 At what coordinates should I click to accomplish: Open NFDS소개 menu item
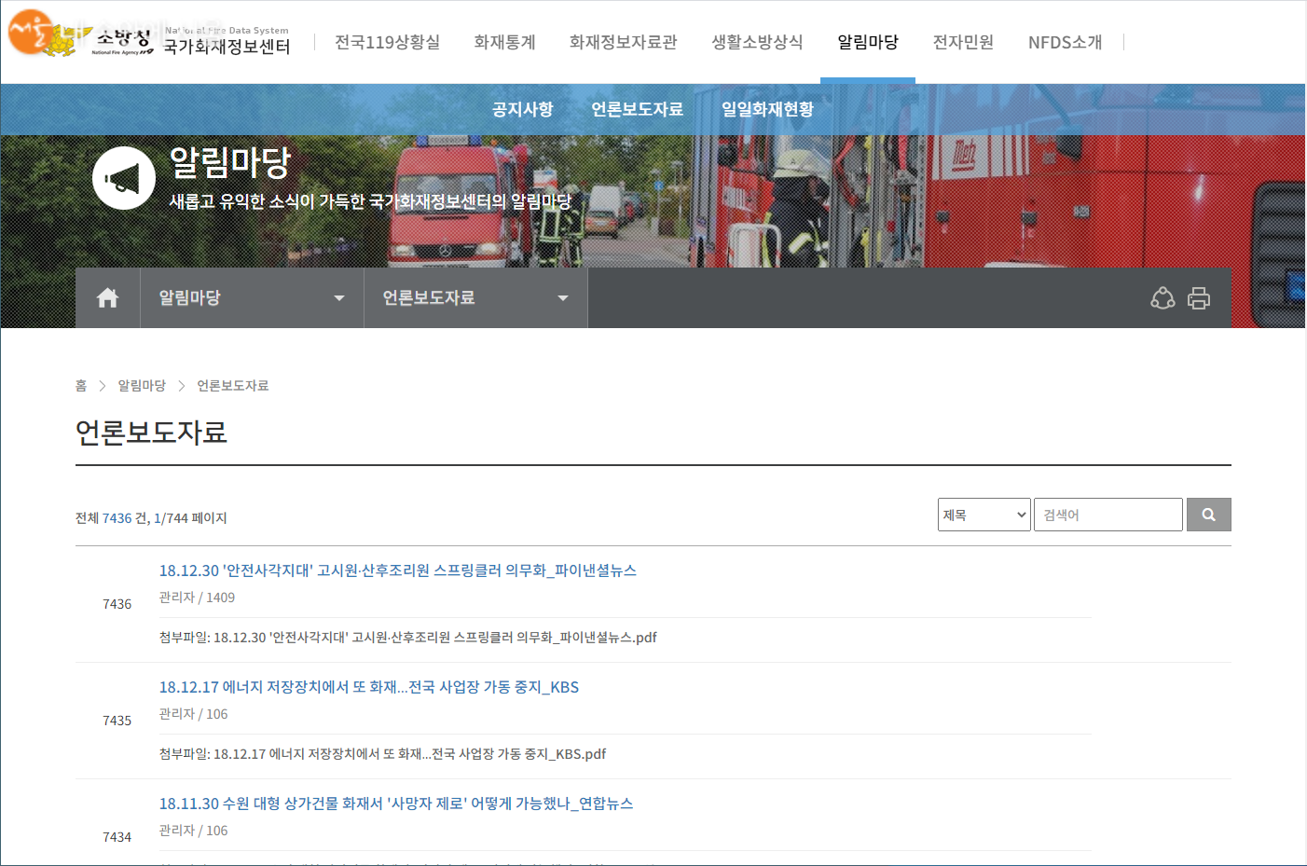click(1065, 42)
